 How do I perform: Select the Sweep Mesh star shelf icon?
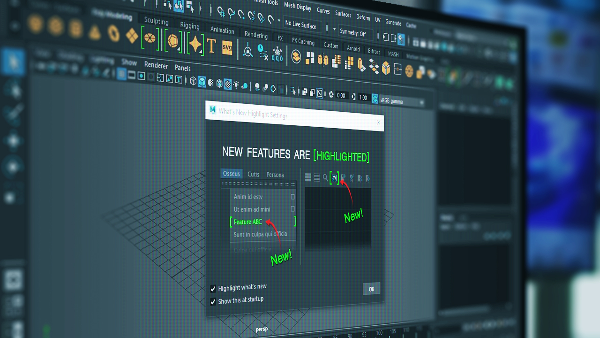tap(195, 44)
